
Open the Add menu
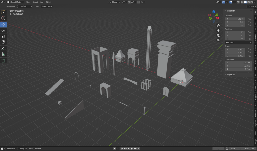coord(42,2)
